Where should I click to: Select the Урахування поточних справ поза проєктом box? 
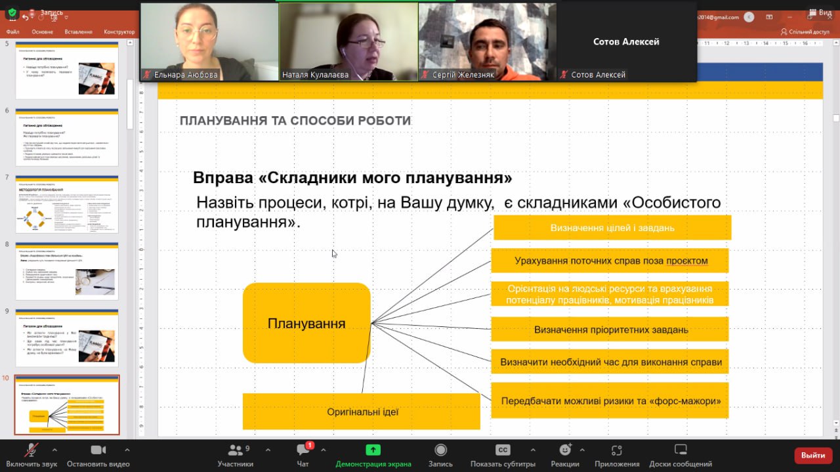point(610,261)
